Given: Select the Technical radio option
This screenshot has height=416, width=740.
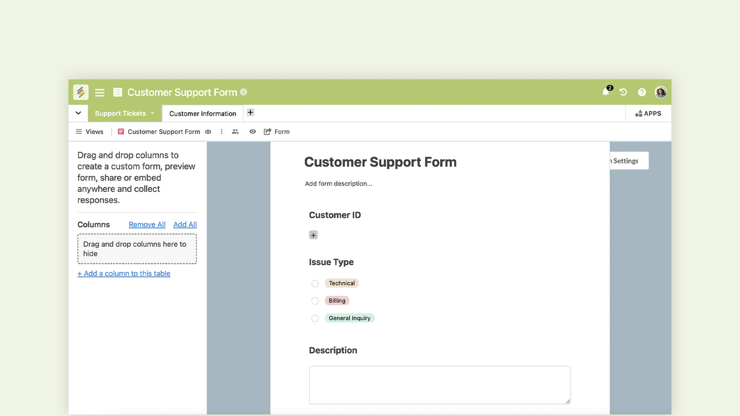Looking at the screenshot, I should click(315, 283).
